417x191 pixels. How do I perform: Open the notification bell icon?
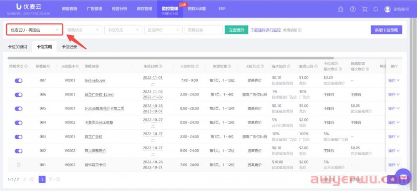376,9
